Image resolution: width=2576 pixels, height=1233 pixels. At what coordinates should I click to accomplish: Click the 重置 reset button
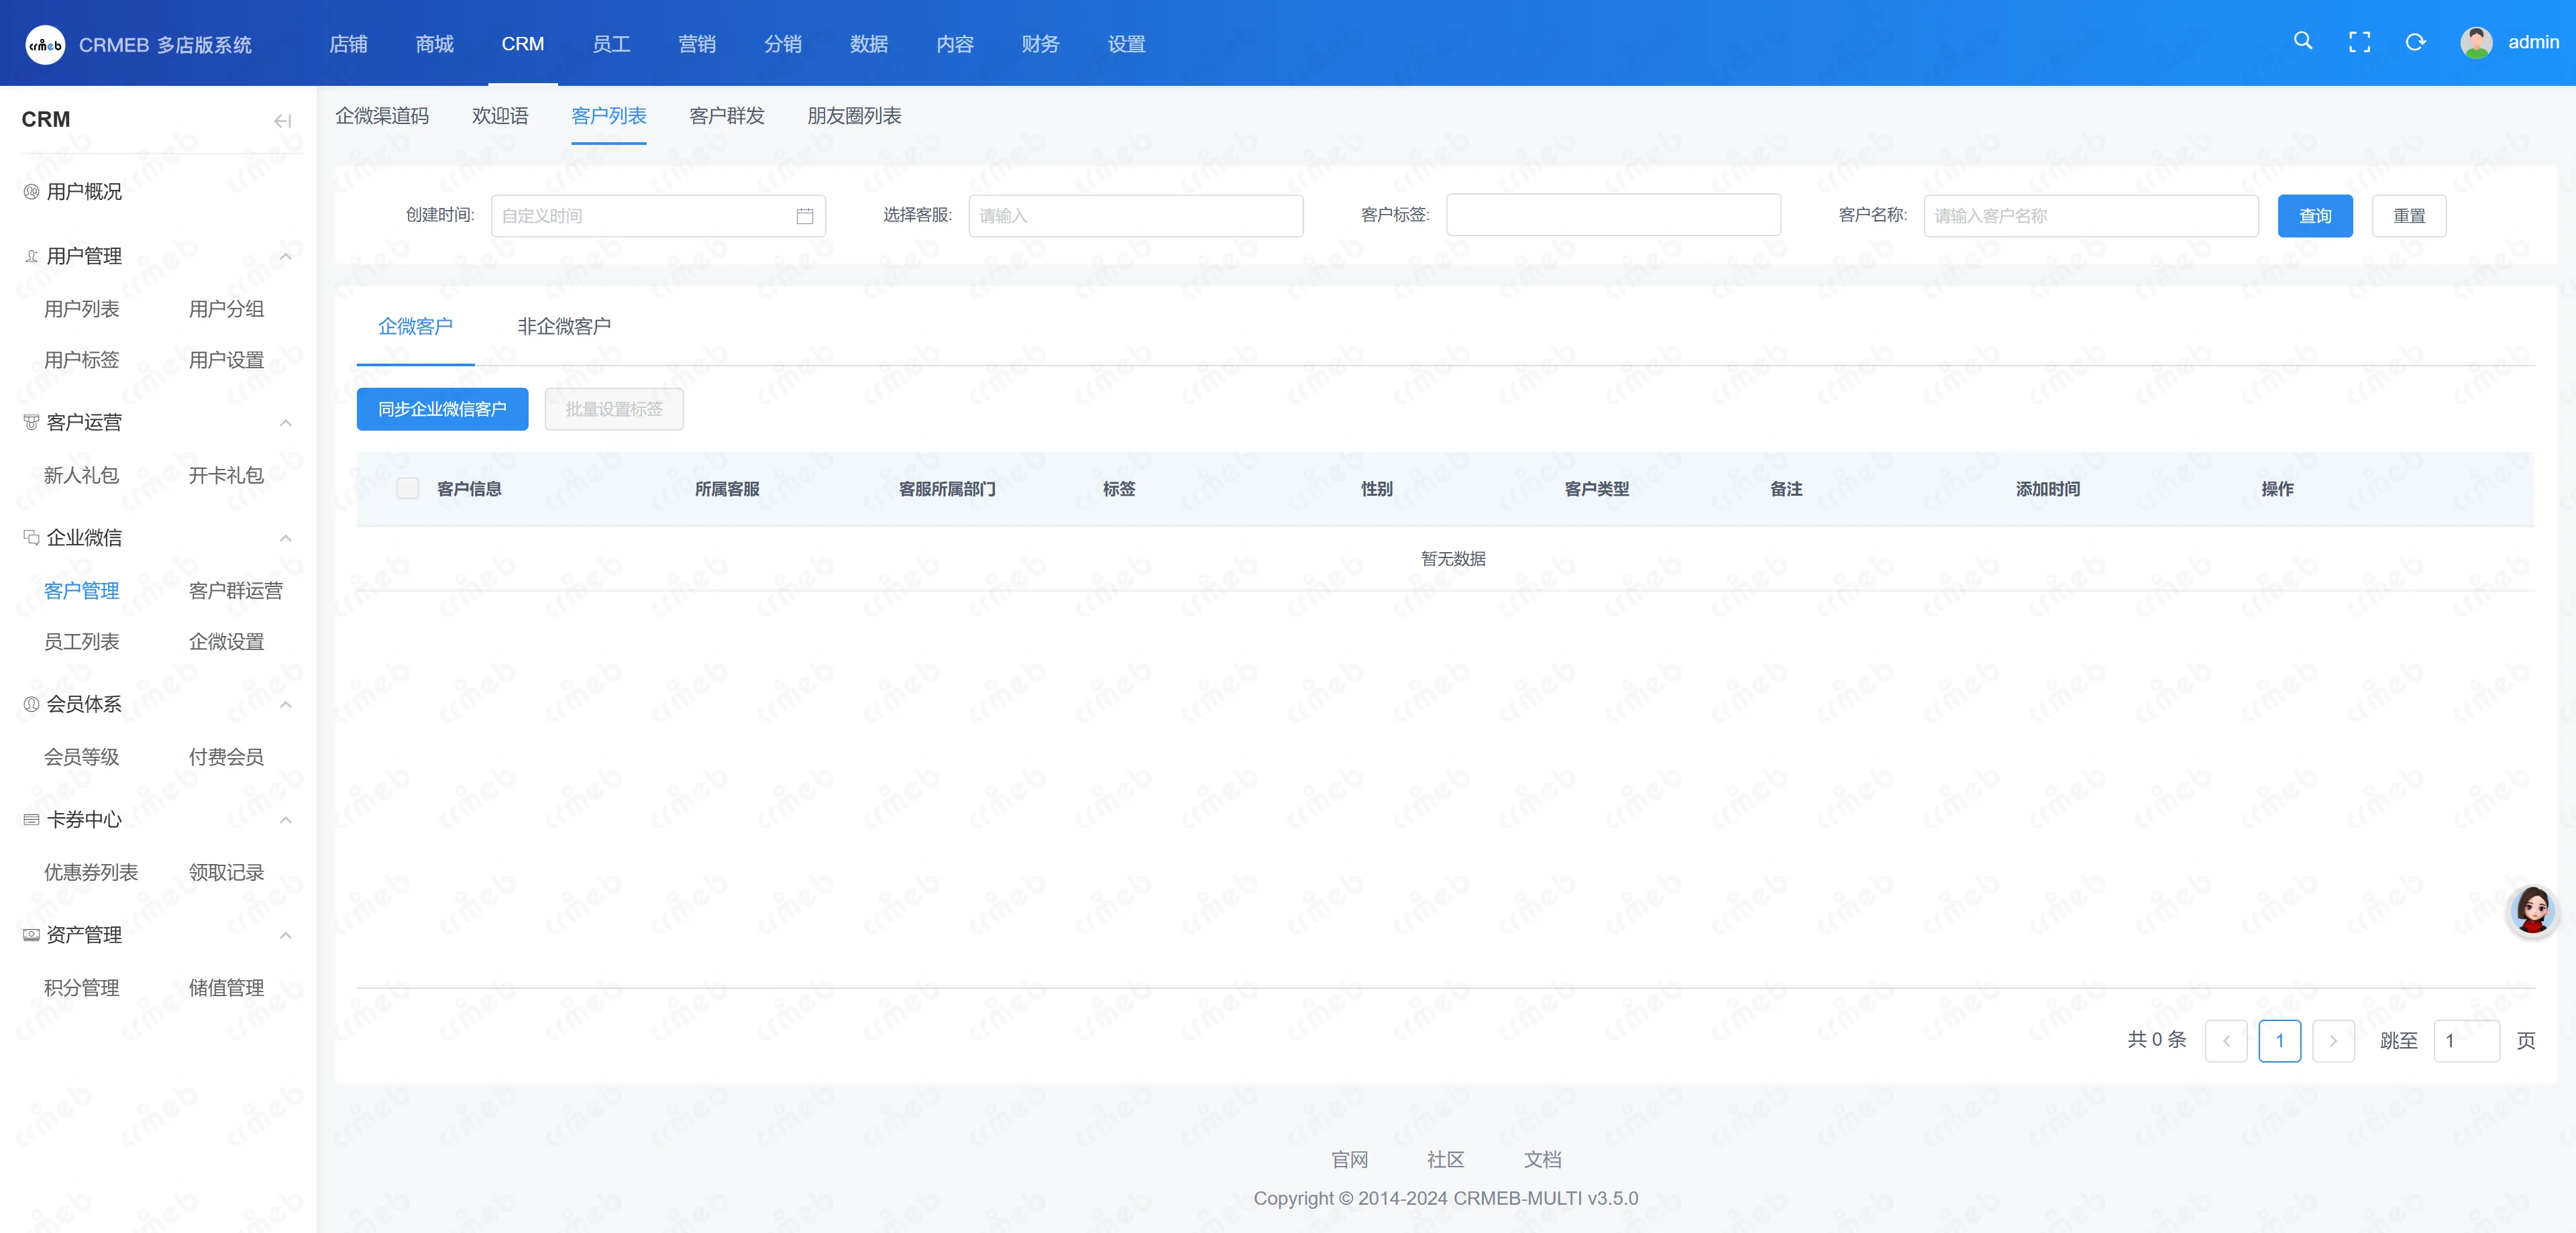pos(2409,216)
